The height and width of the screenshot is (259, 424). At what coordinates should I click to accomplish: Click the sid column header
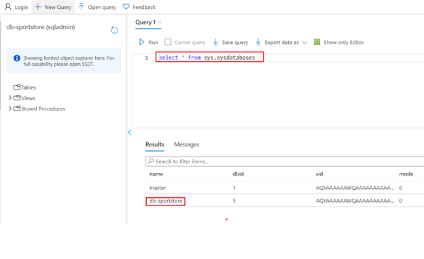click(319, 174)
